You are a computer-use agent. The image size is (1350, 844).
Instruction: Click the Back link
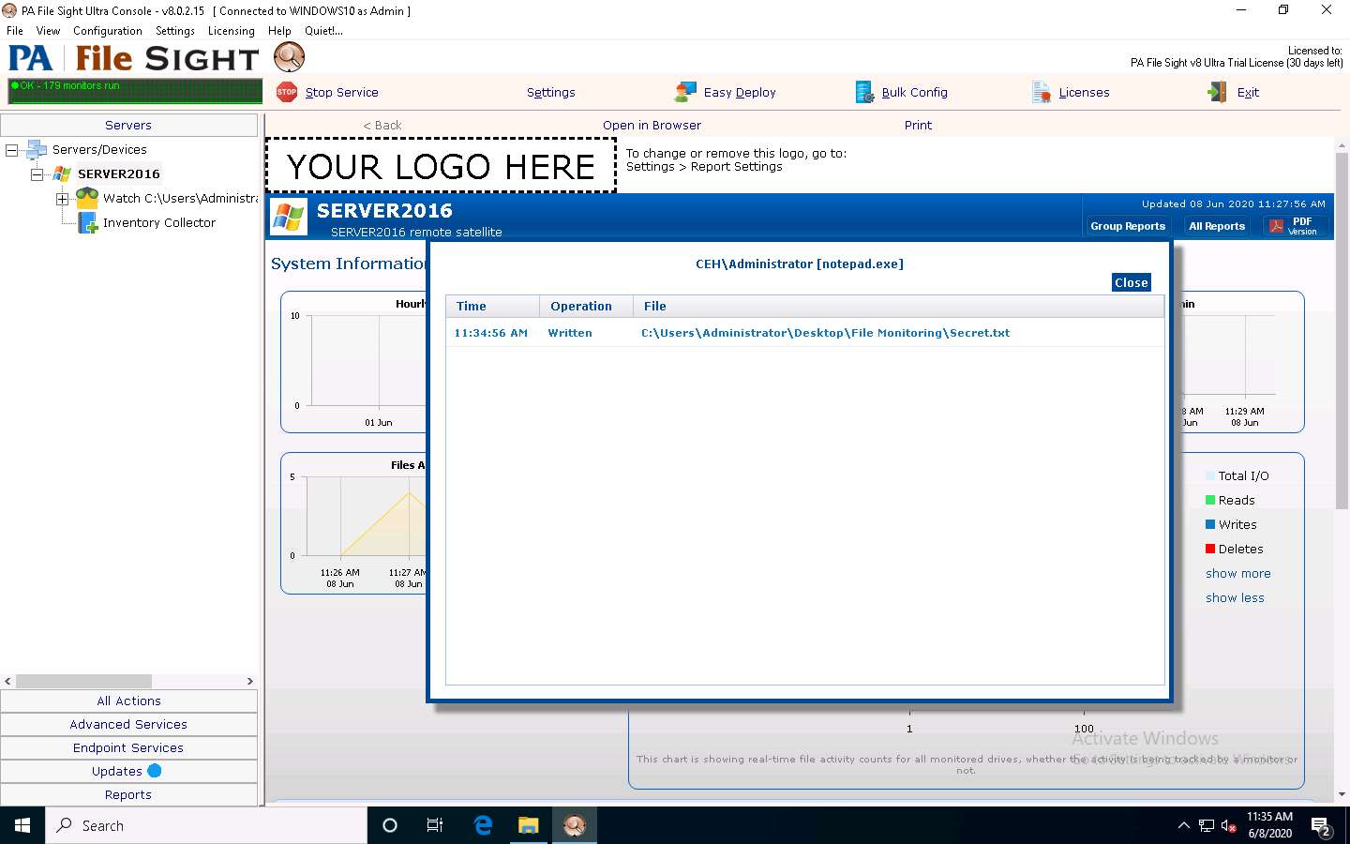pyautogui.click(x=382, y=125)
